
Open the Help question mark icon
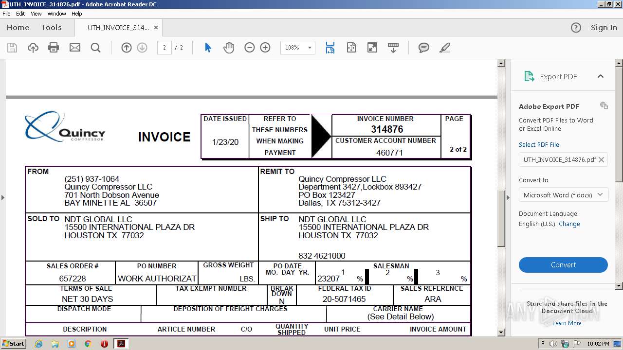576,28
